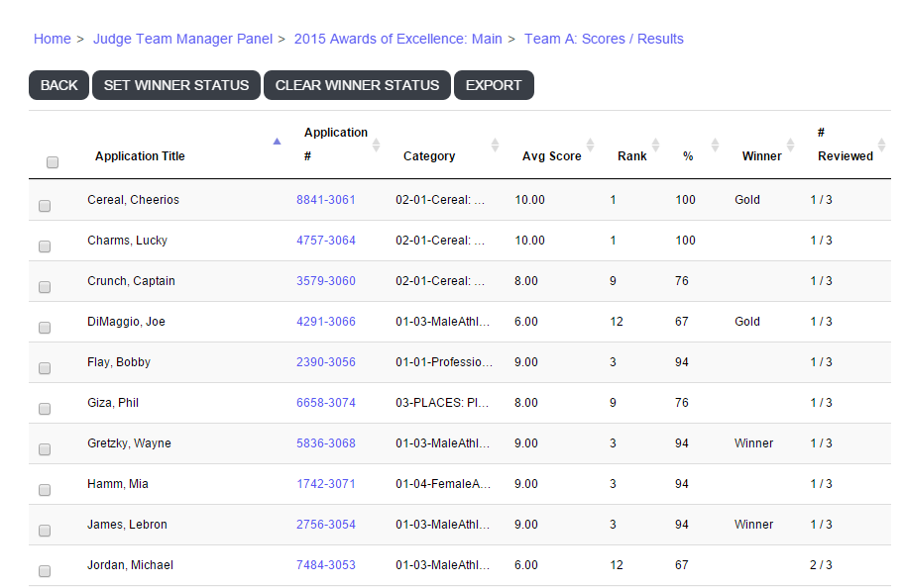Image resolution: width=904 pixels, height=587 pixels.
Task: Click SET WINNER STATUS button
Action: 176,85
